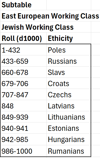
Task: Select the Russians cell
Action: click(x=69, y=61)
